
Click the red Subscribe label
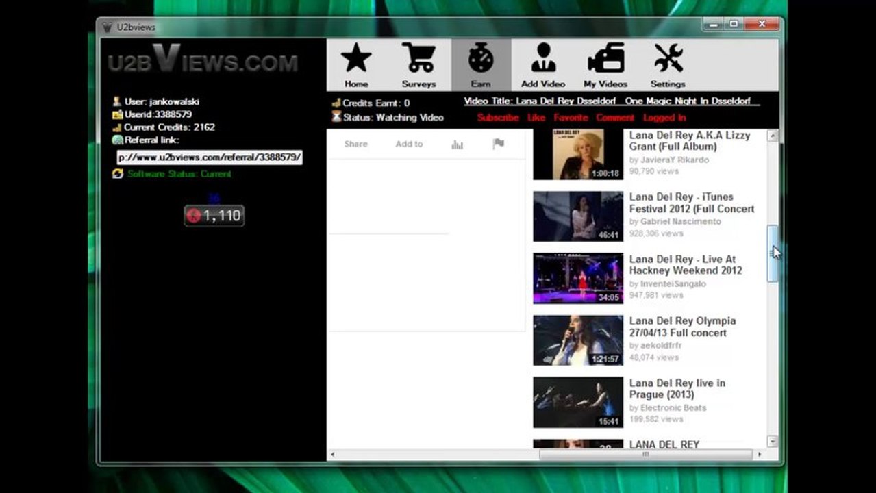(x=498, y=118)
